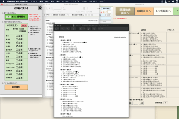Open the ウインドウ menu

93,1
